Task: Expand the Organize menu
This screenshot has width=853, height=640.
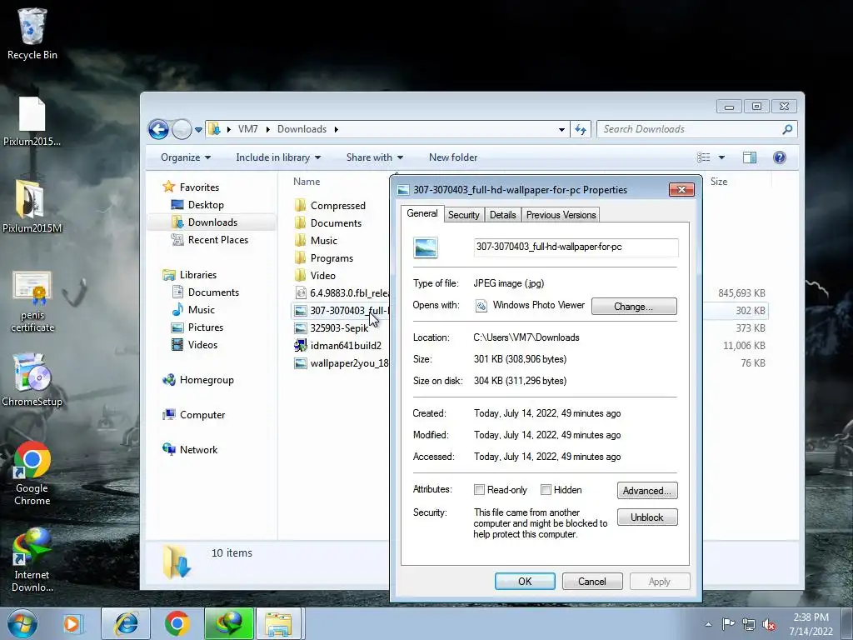Action: pyautogui.click(x=186, y=157)
